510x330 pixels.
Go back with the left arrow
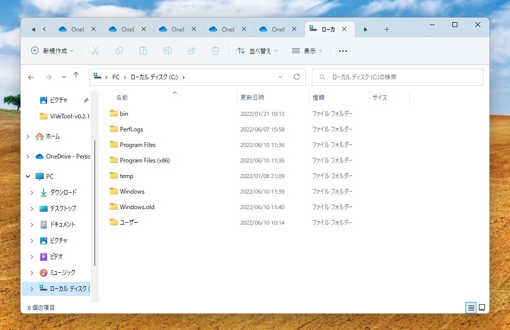[x=31, y=77]
